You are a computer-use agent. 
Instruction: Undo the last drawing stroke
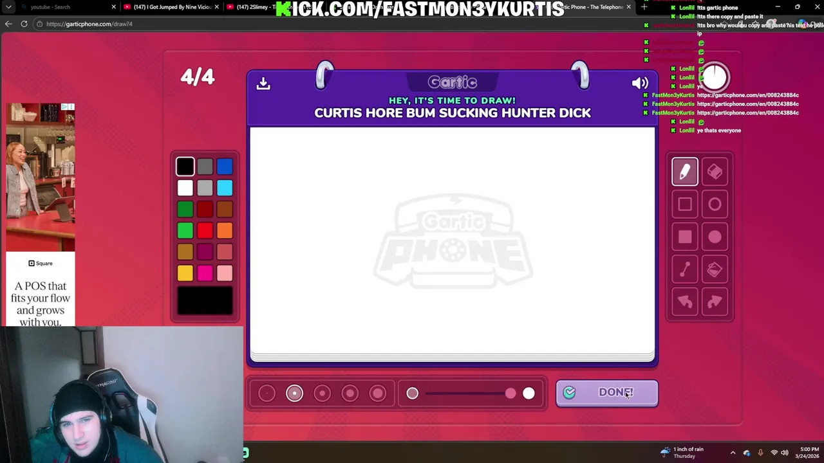pos(685,302)
